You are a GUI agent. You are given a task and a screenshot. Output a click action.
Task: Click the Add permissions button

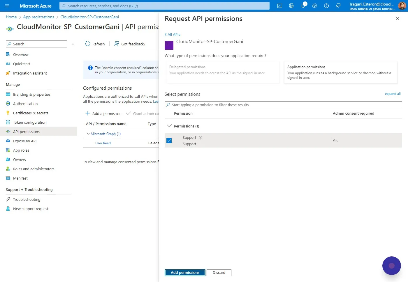point(185,273)
